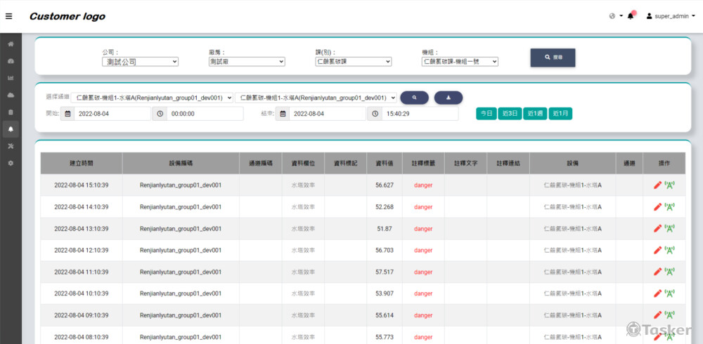Click the 今日 quick range button

pyautogui.click(x=486, y=114)
